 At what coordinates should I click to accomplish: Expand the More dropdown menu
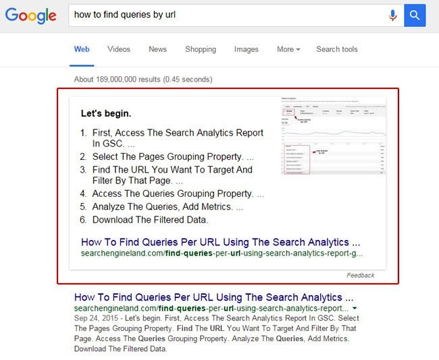point(288,49)
